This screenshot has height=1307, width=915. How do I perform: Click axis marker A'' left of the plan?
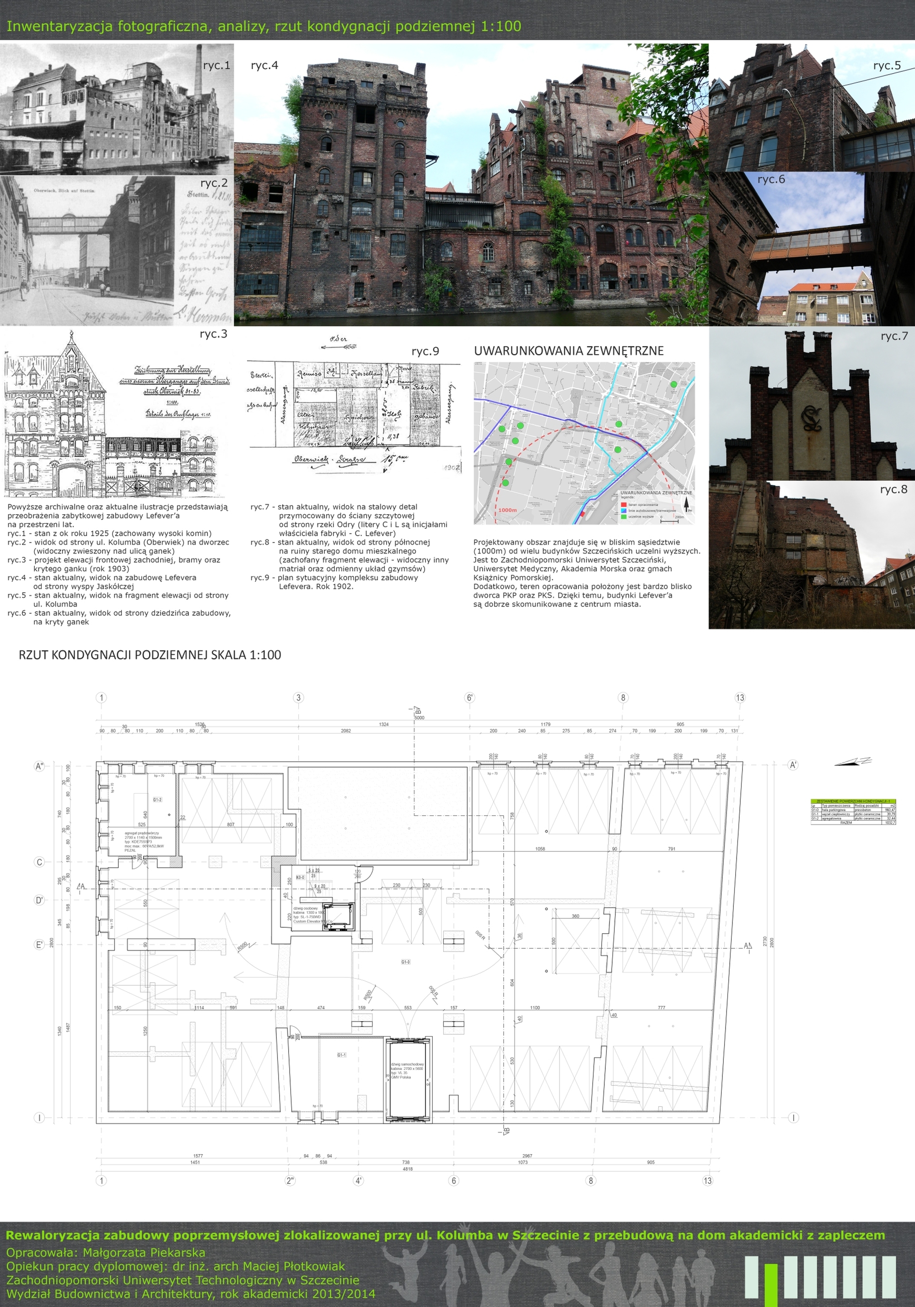click(x=39, y=766)
